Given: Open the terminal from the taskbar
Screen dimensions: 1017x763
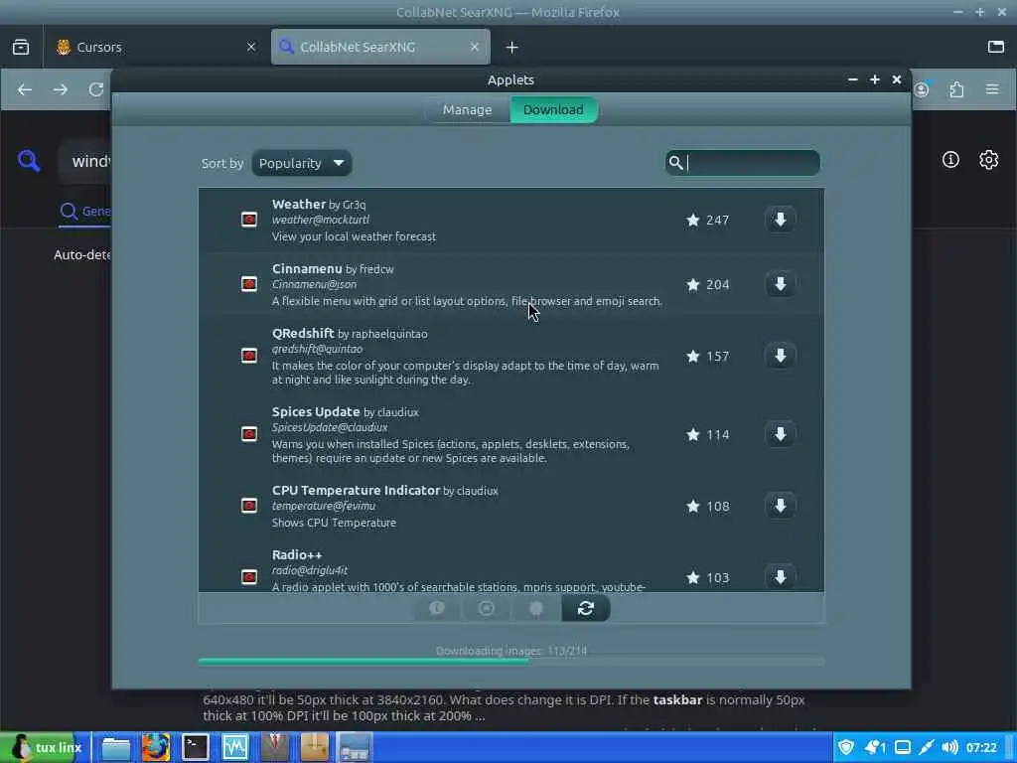Looking at the screenshot, I should [196, 747].
